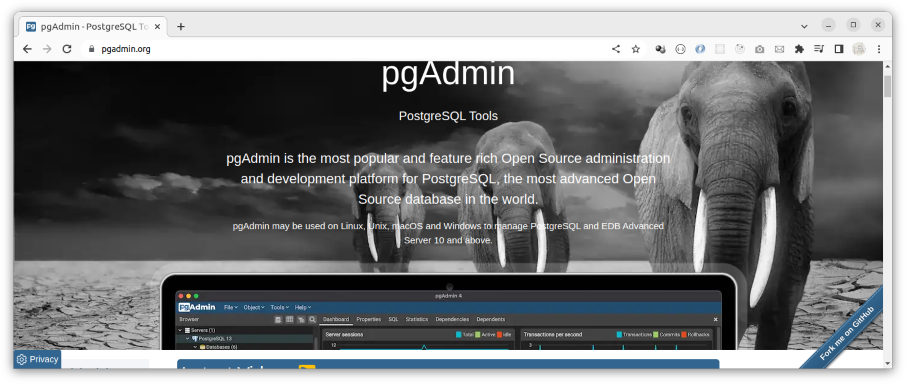Open the Privacy settings button

click(x=37, y=359)
